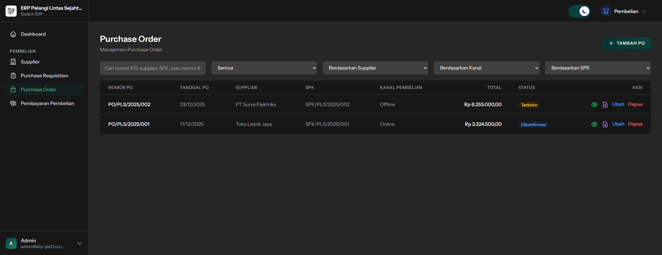Click the Dashboard home icon

[13, 34]
